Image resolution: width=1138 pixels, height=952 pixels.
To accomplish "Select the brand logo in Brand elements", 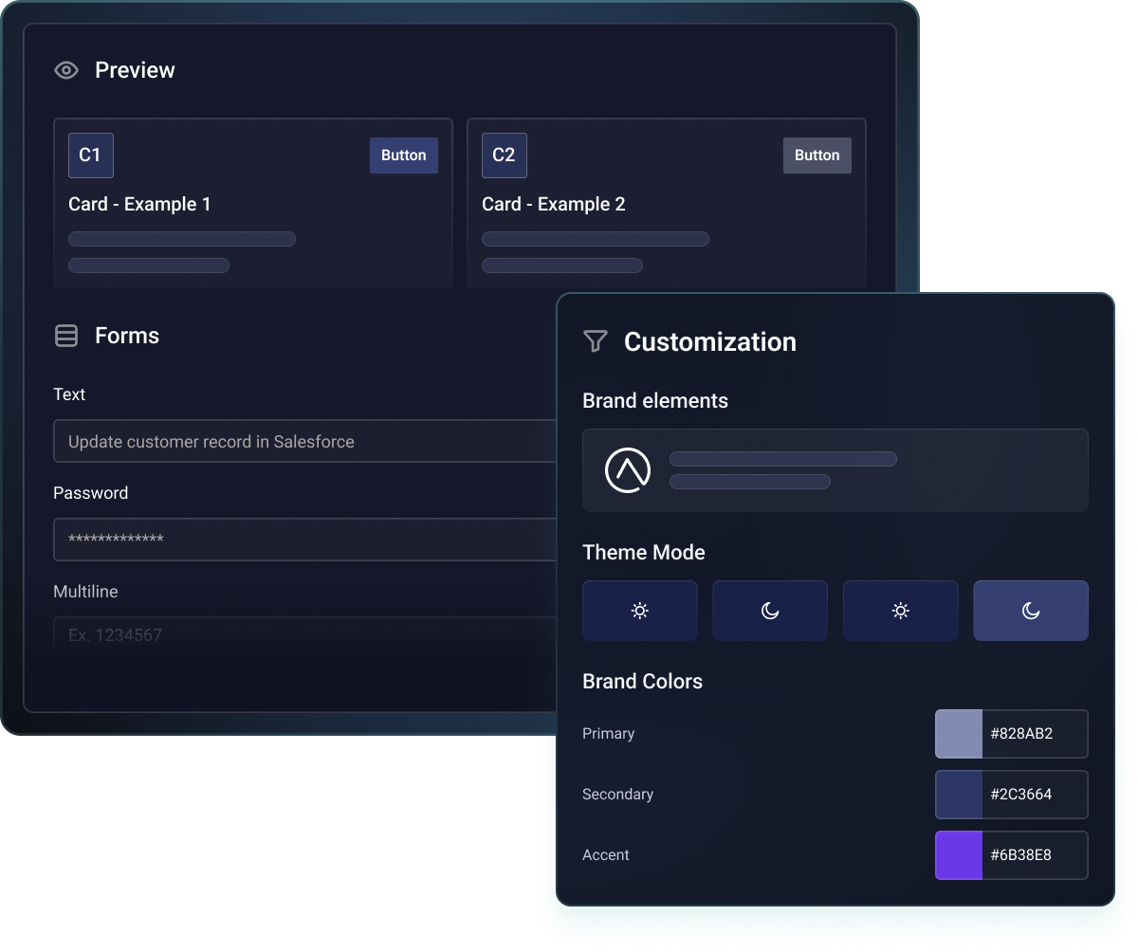I will point(629,469).
